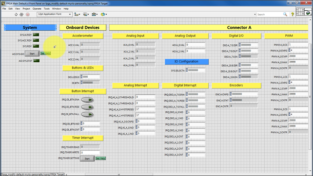Open the Align Objects toolbar menu
The height and width of the screenshot is (176, 313).
pyautogui.click(x=77, y=14)
